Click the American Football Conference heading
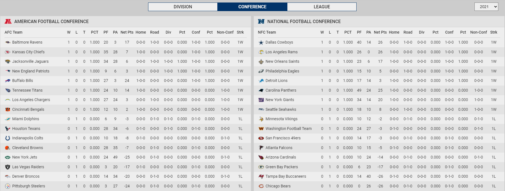This screenshot has width=505, height=191. (x=51, y=21)
